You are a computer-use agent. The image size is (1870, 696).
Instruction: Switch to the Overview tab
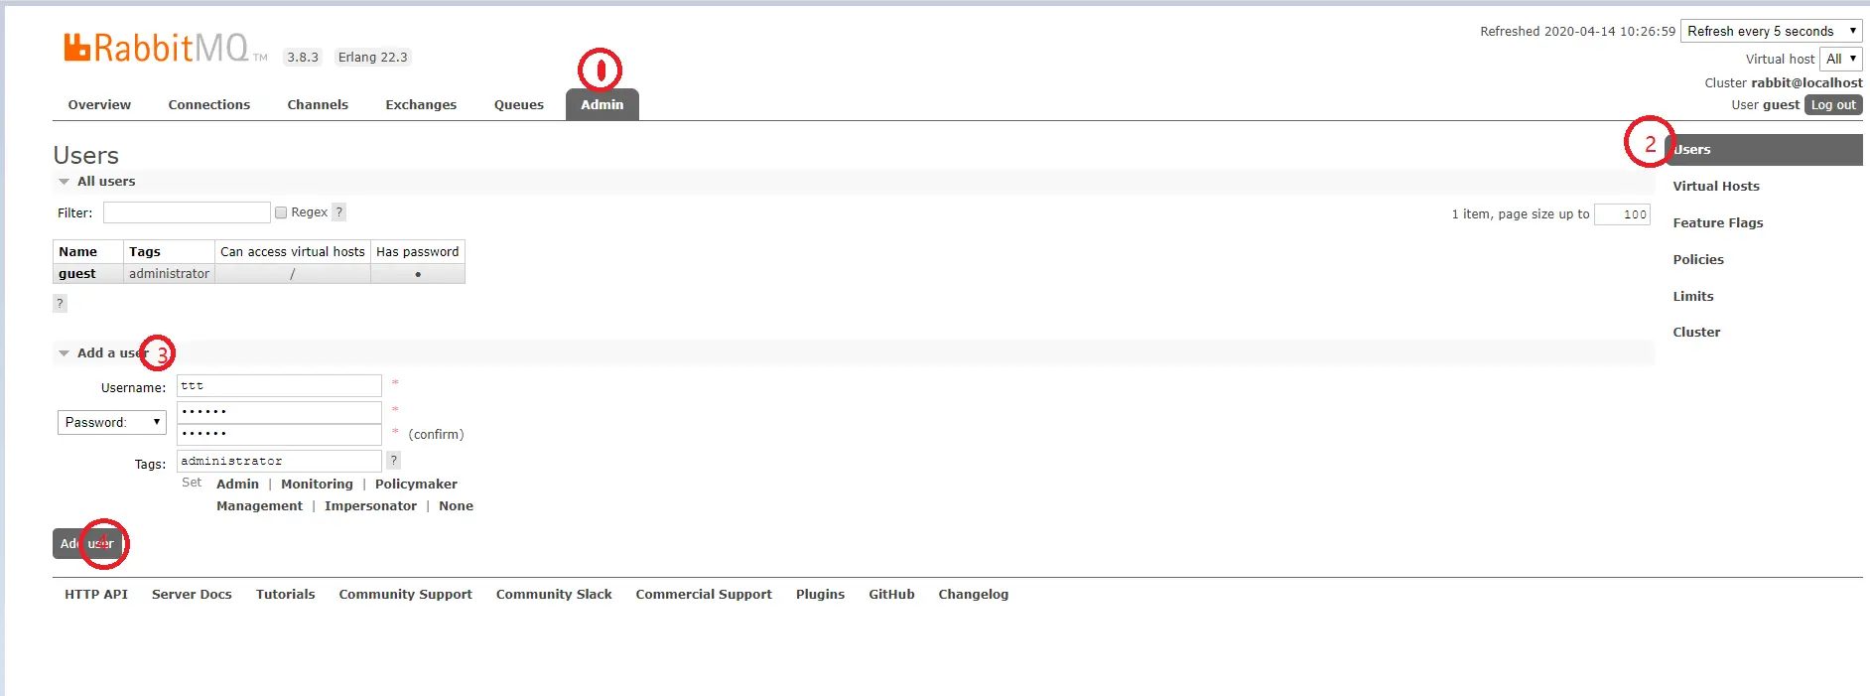99,104
